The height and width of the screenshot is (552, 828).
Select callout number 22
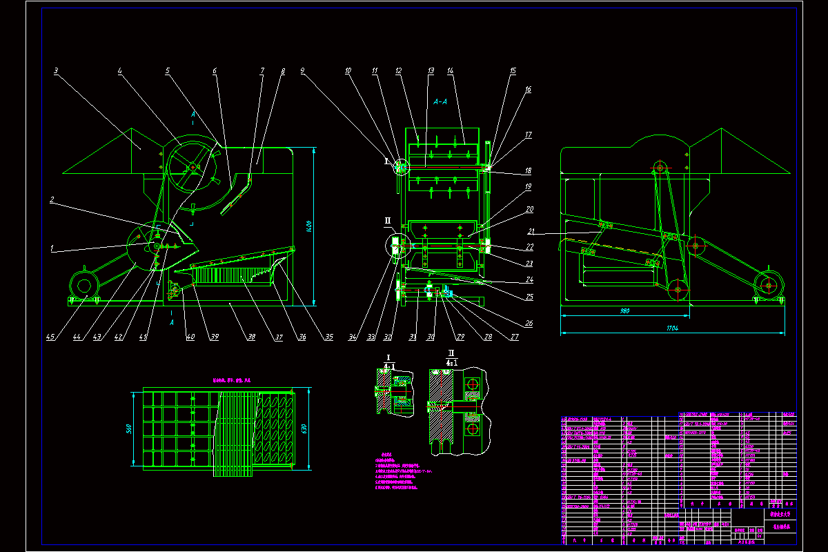pos(529,246)
